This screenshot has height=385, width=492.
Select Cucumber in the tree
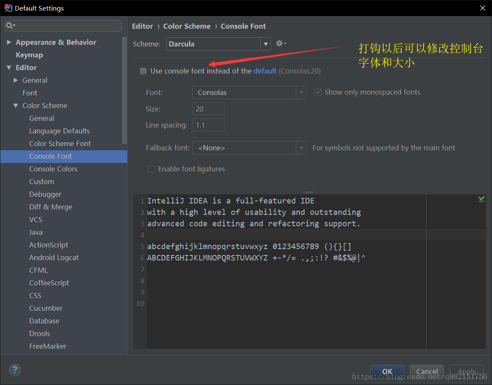click(x=46, y=308)
